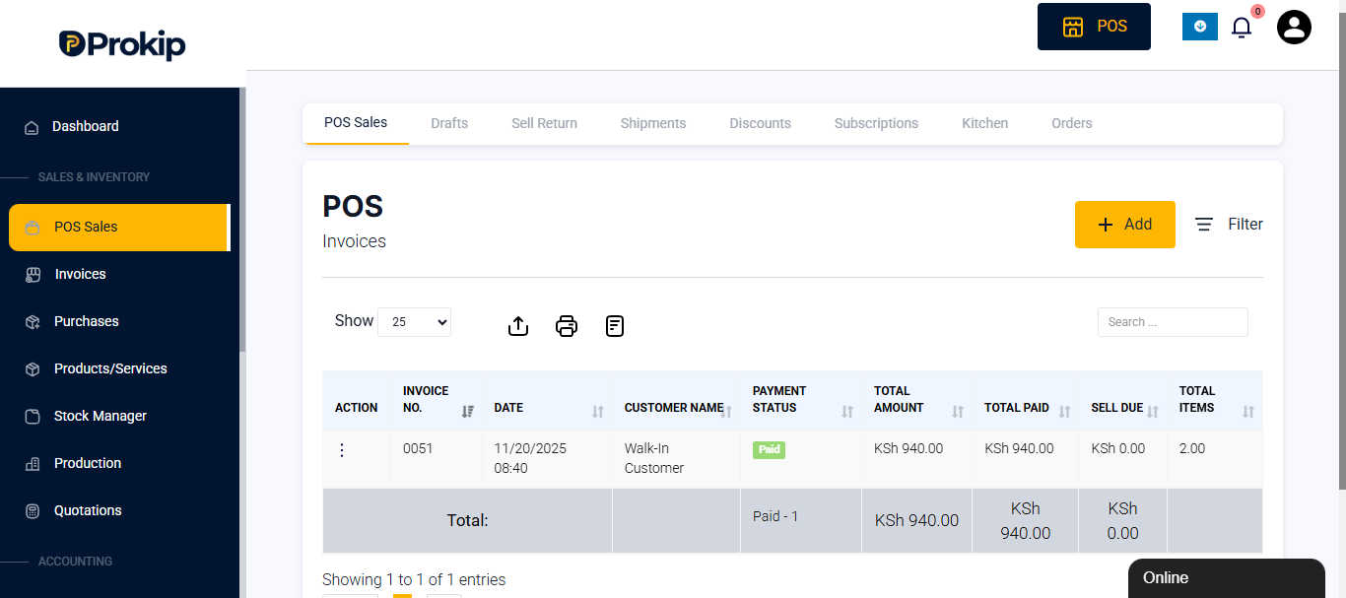
Task: Click the Total row label
Action: click(468, 521)
